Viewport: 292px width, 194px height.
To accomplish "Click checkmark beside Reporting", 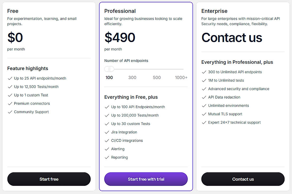I will [x=107, y=158].
